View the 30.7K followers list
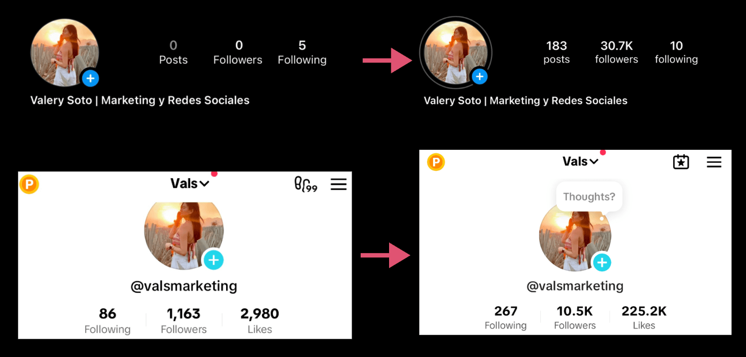Viewport: 746px width, 357px height. 616,52
